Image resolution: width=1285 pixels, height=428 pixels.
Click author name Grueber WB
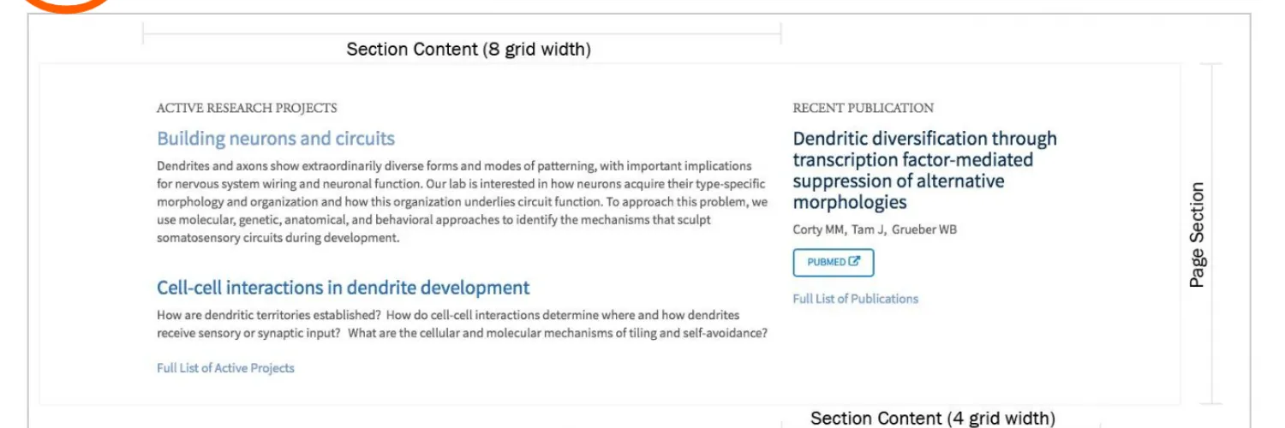pyautogui.click(x=924, y=230)
